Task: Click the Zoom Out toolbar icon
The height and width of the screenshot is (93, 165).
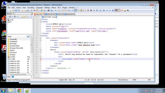Action: [x=59, y=10]
